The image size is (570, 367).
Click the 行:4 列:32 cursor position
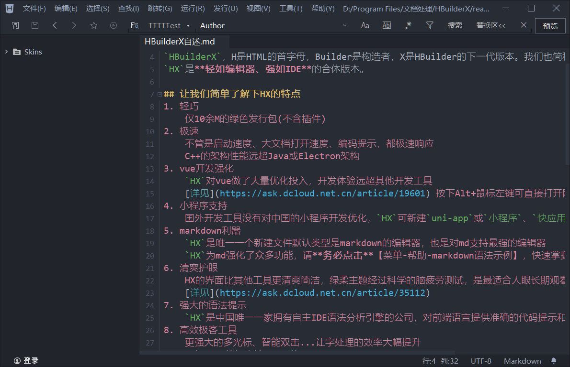coord(440,361)
